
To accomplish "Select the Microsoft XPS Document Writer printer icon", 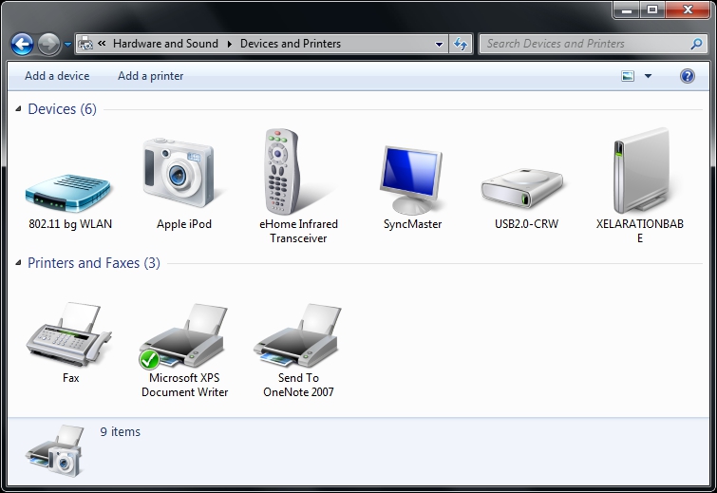I will point(183,335).
